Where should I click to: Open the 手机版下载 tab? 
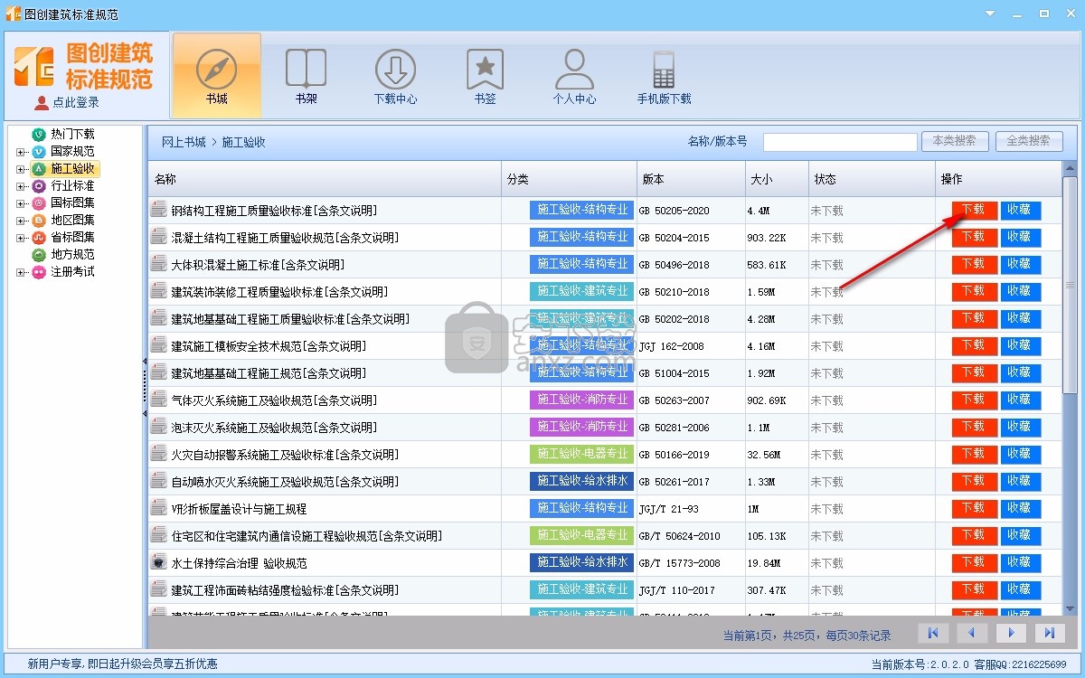664,76
